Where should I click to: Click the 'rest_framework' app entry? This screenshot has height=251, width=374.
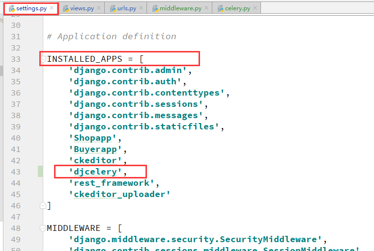click(x=112, y=183)
